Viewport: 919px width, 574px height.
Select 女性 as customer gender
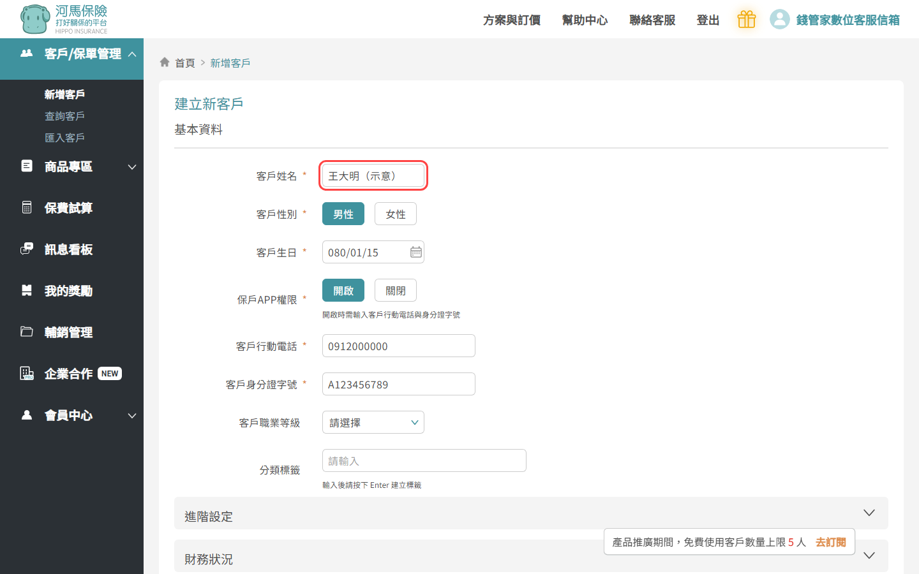pos(395,214)
